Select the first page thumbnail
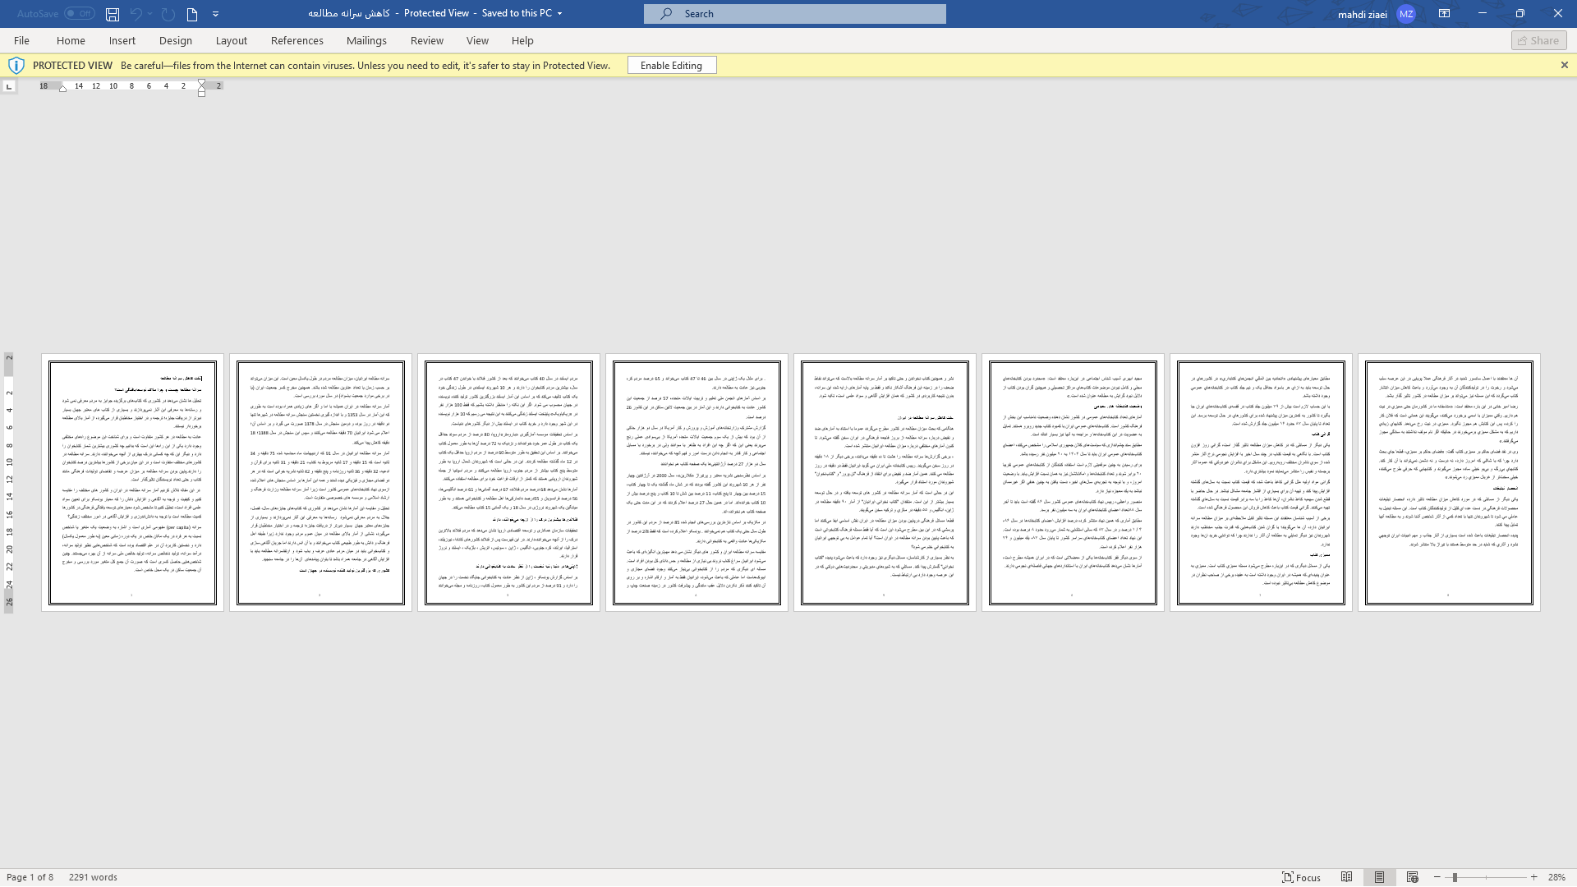This screenshot has height=887, width=1577. coord(132,483)
